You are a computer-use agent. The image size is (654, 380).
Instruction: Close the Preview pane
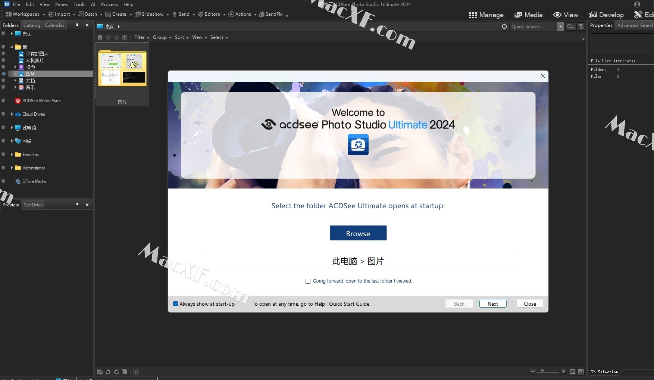point(87,205)
